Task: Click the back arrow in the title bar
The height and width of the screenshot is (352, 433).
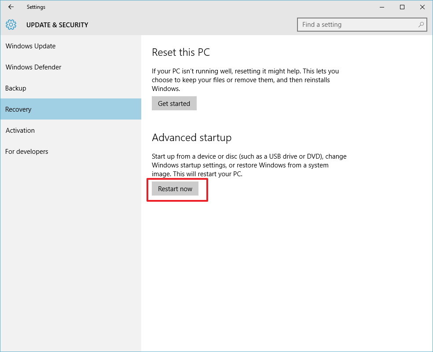Action: click(x=11, y=7)
